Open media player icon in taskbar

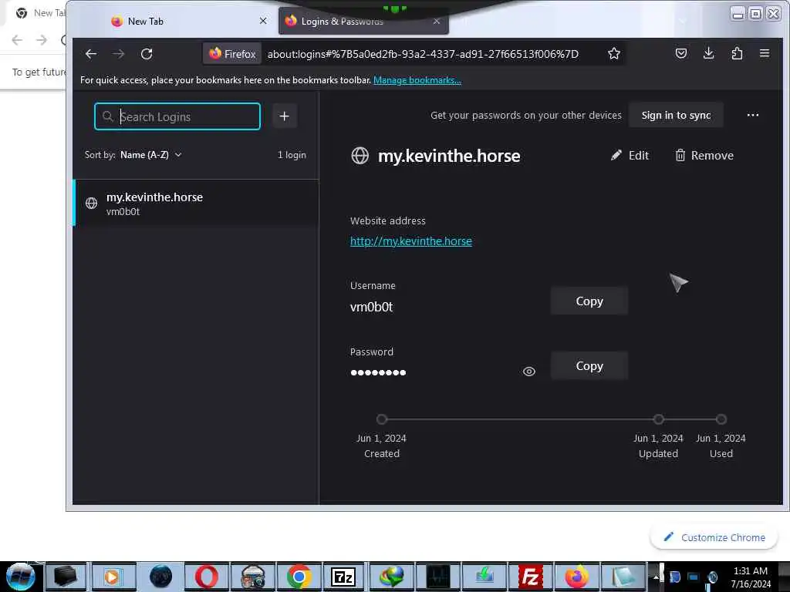coord(113,577)
